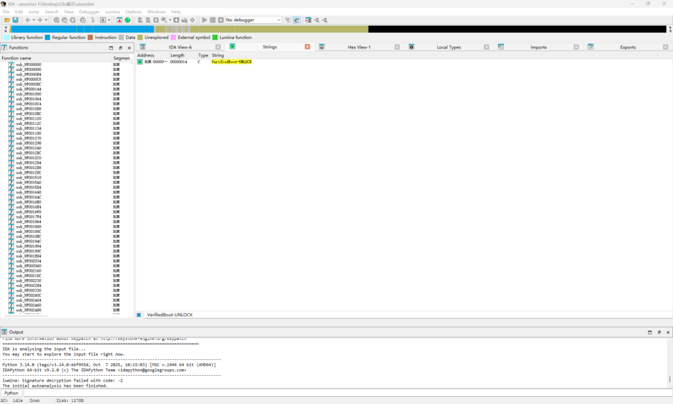673x404 pixels.
Task: Click the Strings window icon on its tab
Action: (x=231, y=47)
